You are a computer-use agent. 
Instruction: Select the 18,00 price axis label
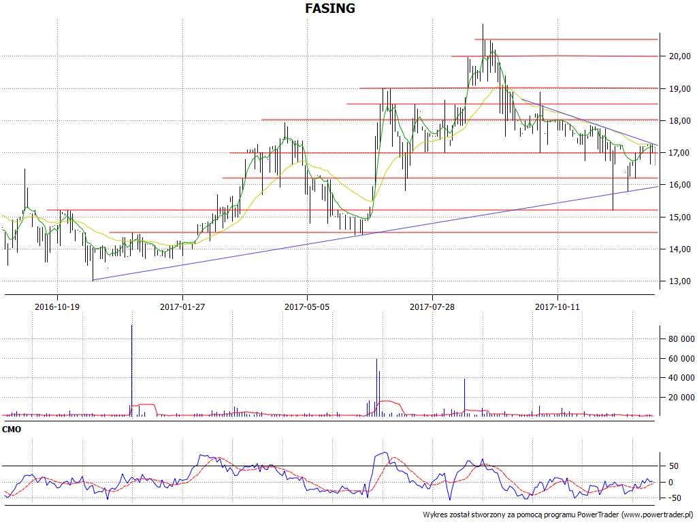coord(680,121)
